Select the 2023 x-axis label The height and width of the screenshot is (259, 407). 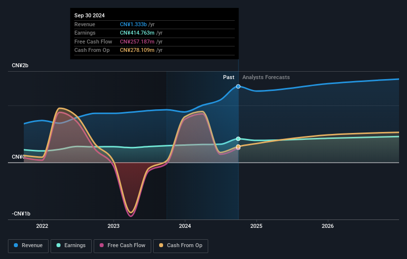(114, 226)
